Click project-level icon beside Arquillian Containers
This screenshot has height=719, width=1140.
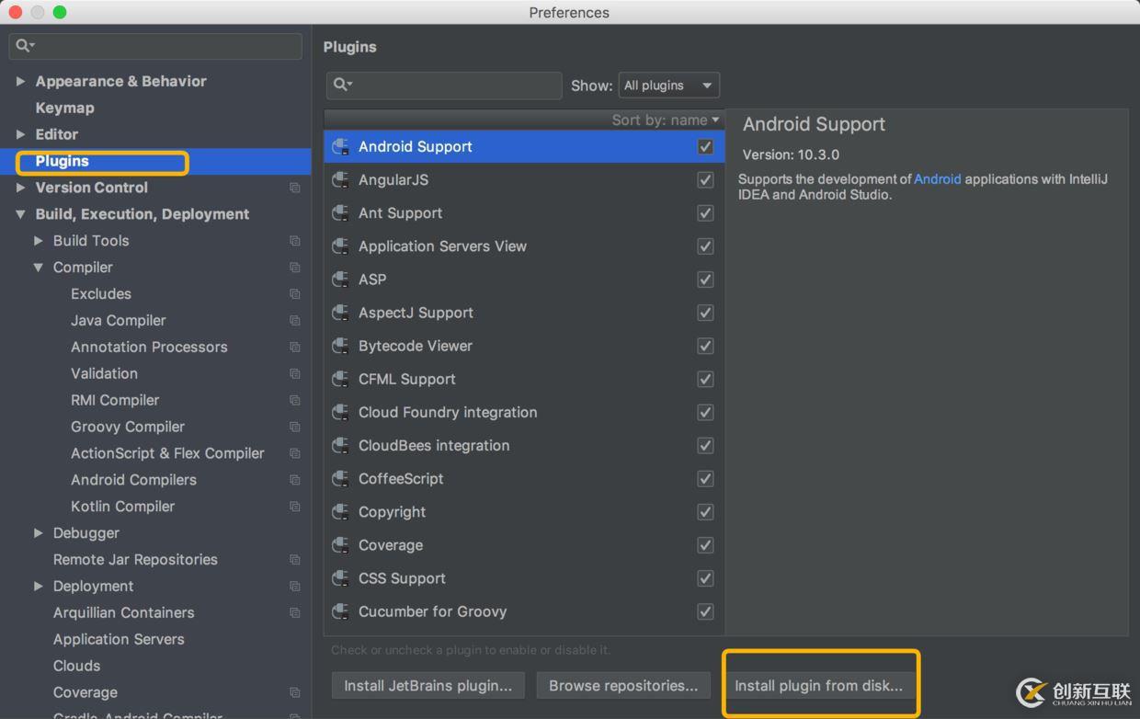294,613
